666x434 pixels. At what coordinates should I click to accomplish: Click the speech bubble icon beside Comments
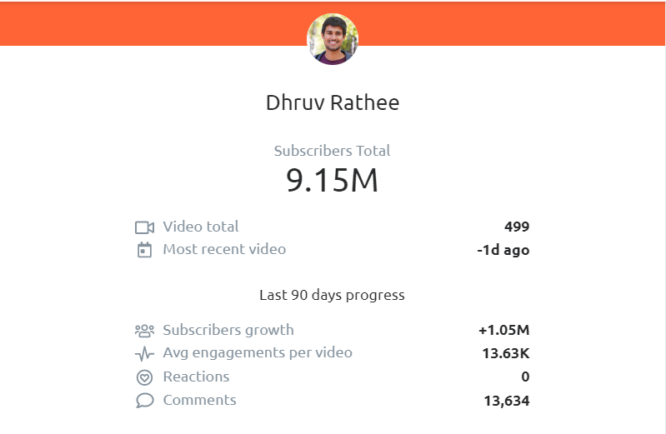[x=144, y=401]
